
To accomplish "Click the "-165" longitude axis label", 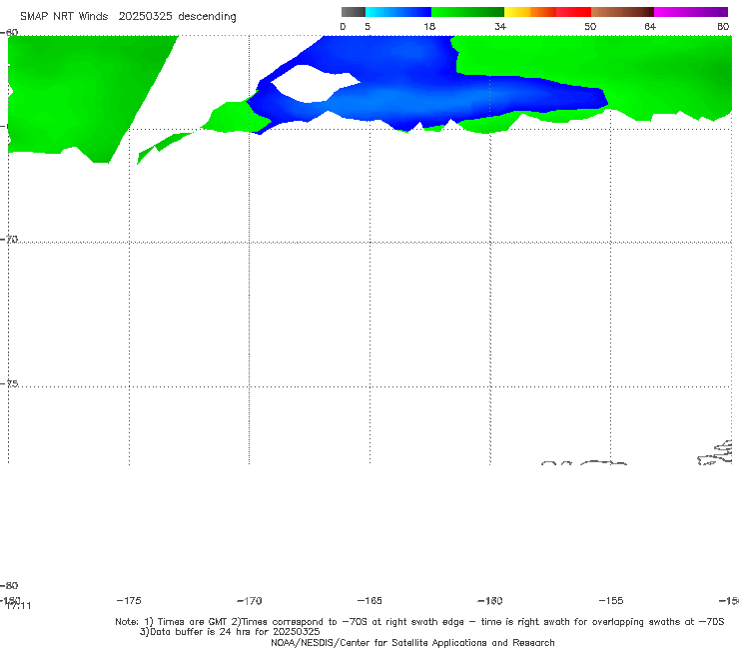I will click(x=369, y=600).
